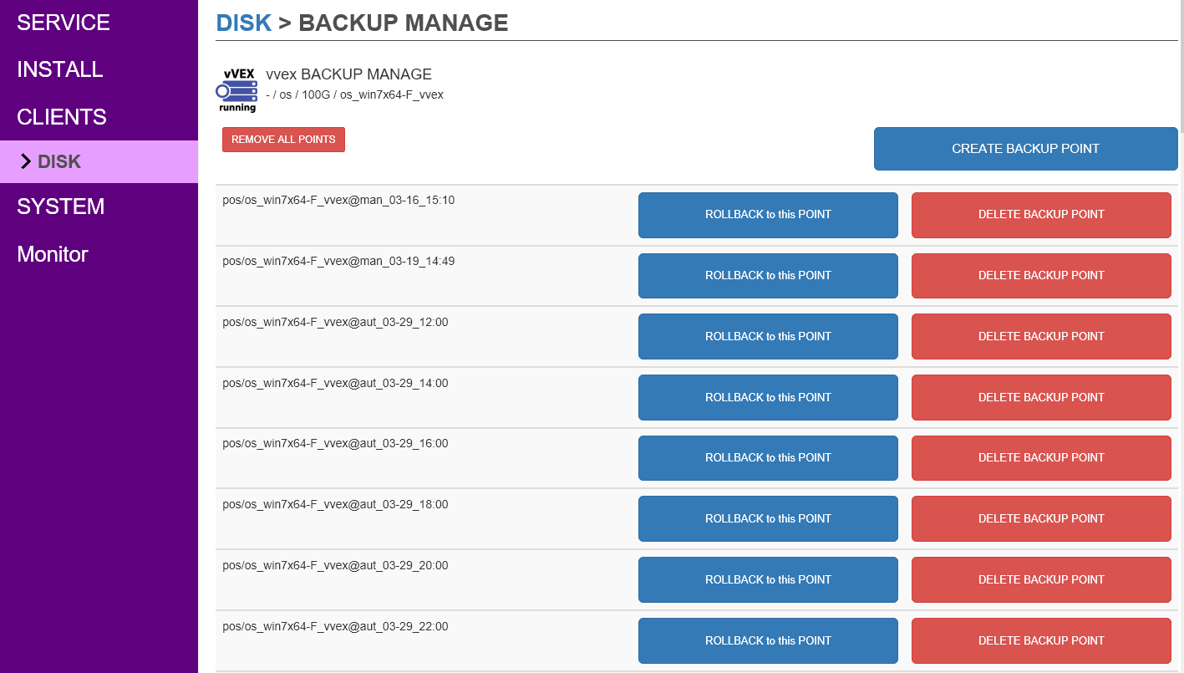Viewport: 1184px width, 673px height.
Task: Delete the aut_03-29_20:00 backup point
Action: (1041, 580)
